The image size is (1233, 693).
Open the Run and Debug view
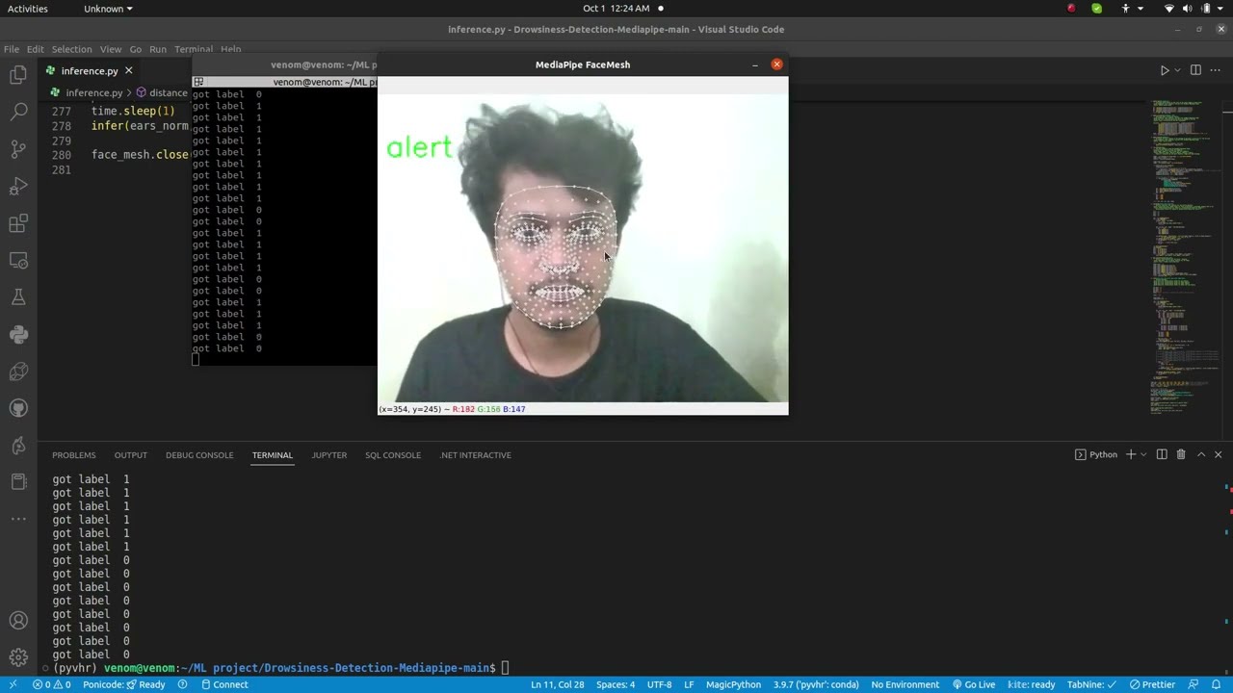[18, 187]
